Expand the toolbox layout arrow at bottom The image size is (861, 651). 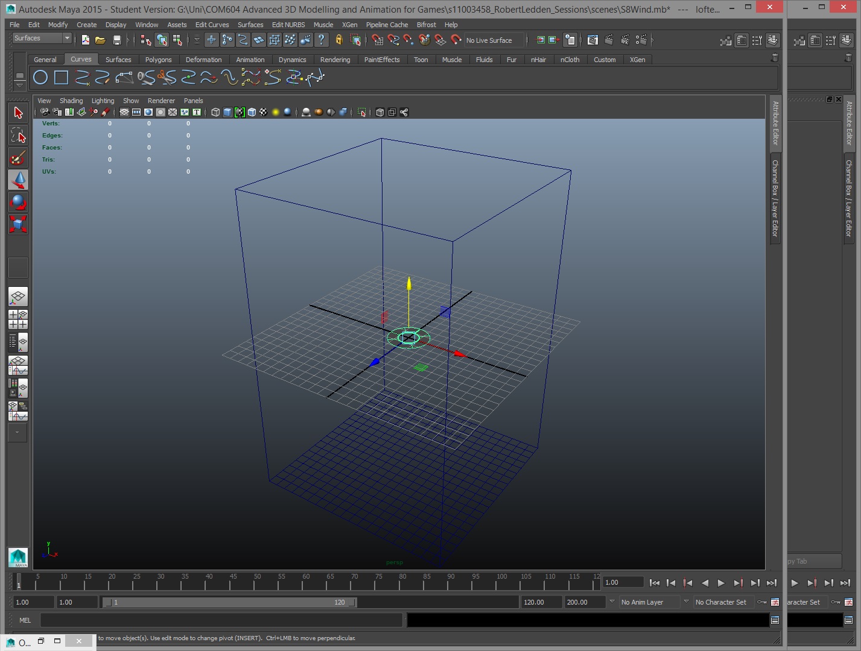pyautogui.click(x=17, y=433)
